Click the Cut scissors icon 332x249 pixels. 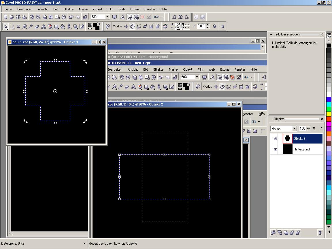pyautogui.click(x=38, y=17)
